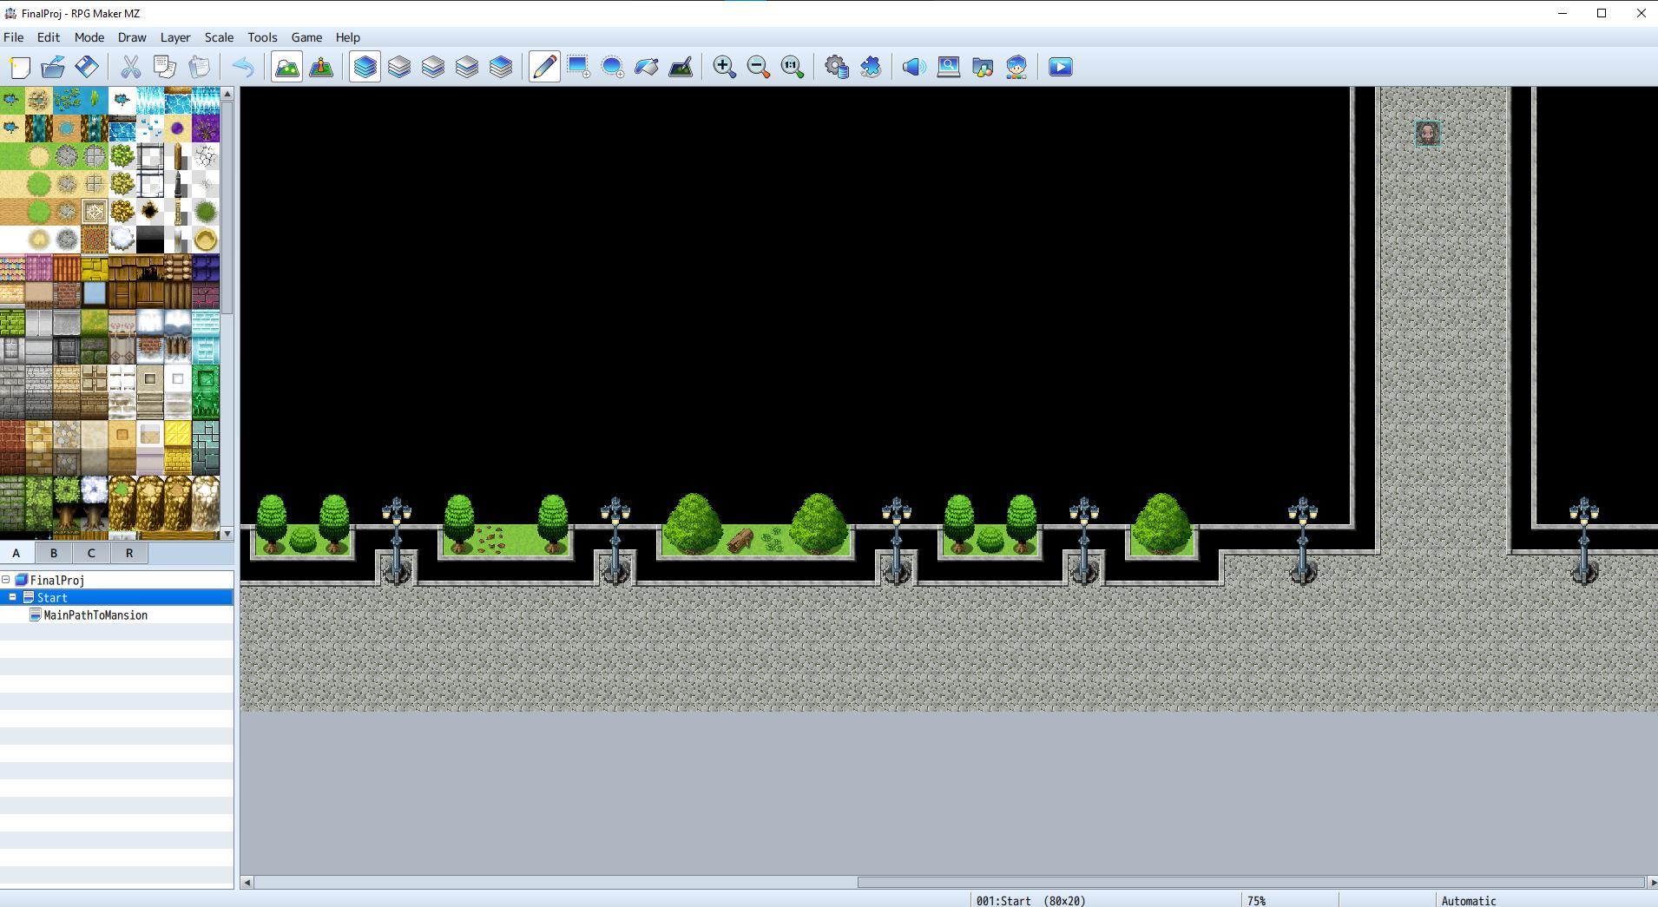Toggle the Automatic layer button
This screenshot has width=1658, height=907.
point(365,67)
